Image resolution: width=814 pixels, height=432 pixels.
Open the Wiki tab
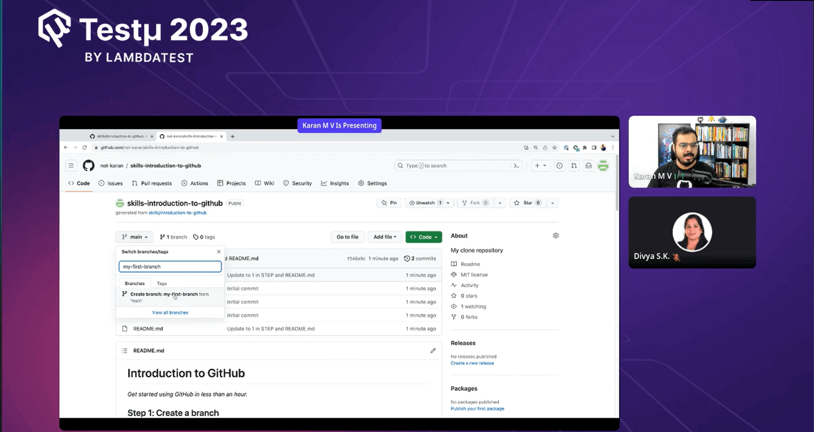(265, 183)
